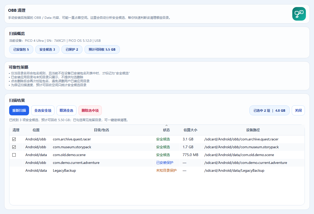Select the com.archive.quest.racer package name cell

tap(72, 139)
